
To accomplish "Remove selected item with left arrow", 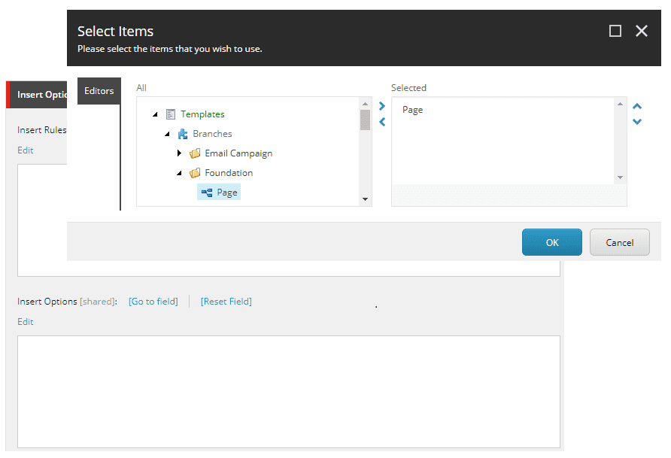I will tap(382, 122).
